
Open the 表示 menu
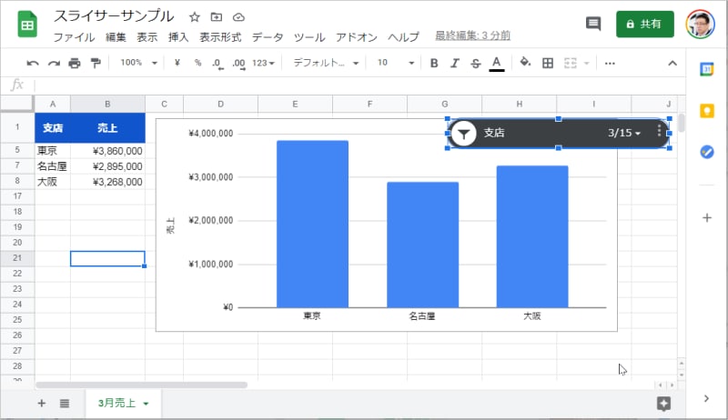point(147,37)
